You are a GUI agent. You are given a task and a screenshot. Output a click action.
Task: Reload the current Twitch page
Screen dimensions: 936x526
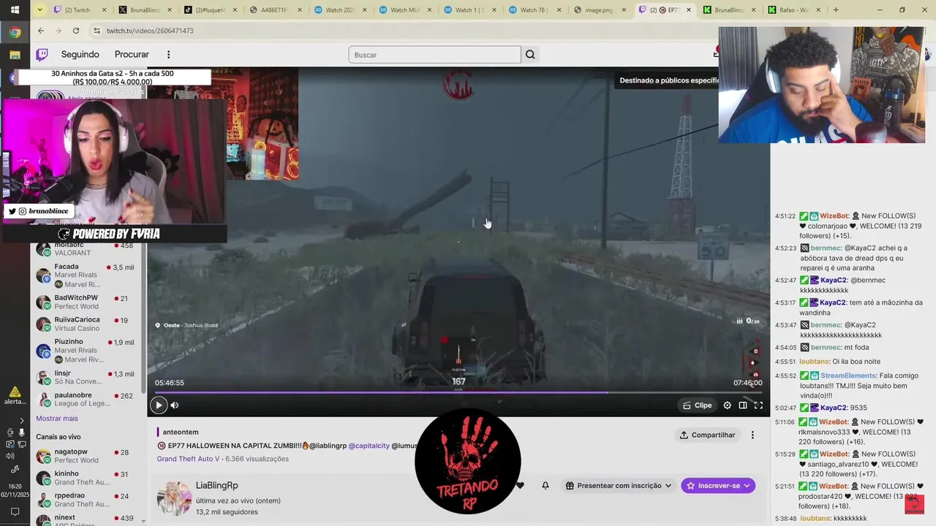[x=76, y=31]
